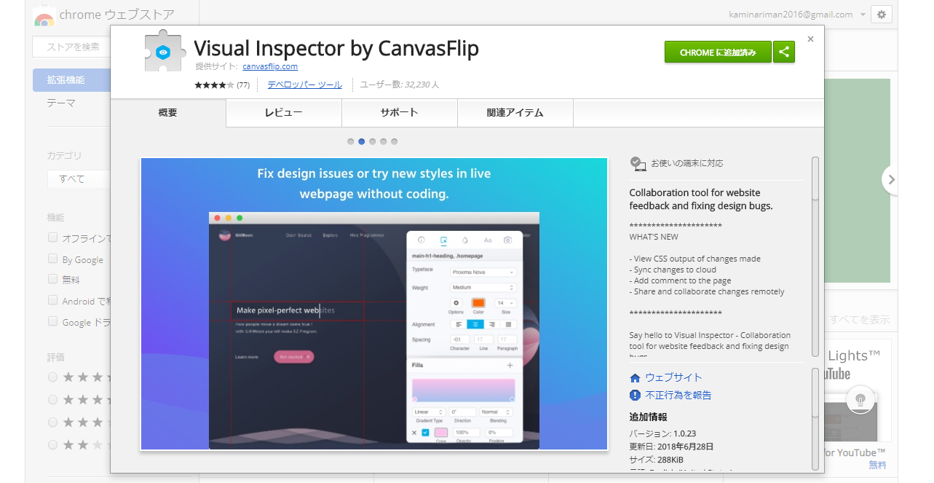Select the third screenshot carousel dot
Viewport: 934px width, 483px height.
tap(373, 141)
